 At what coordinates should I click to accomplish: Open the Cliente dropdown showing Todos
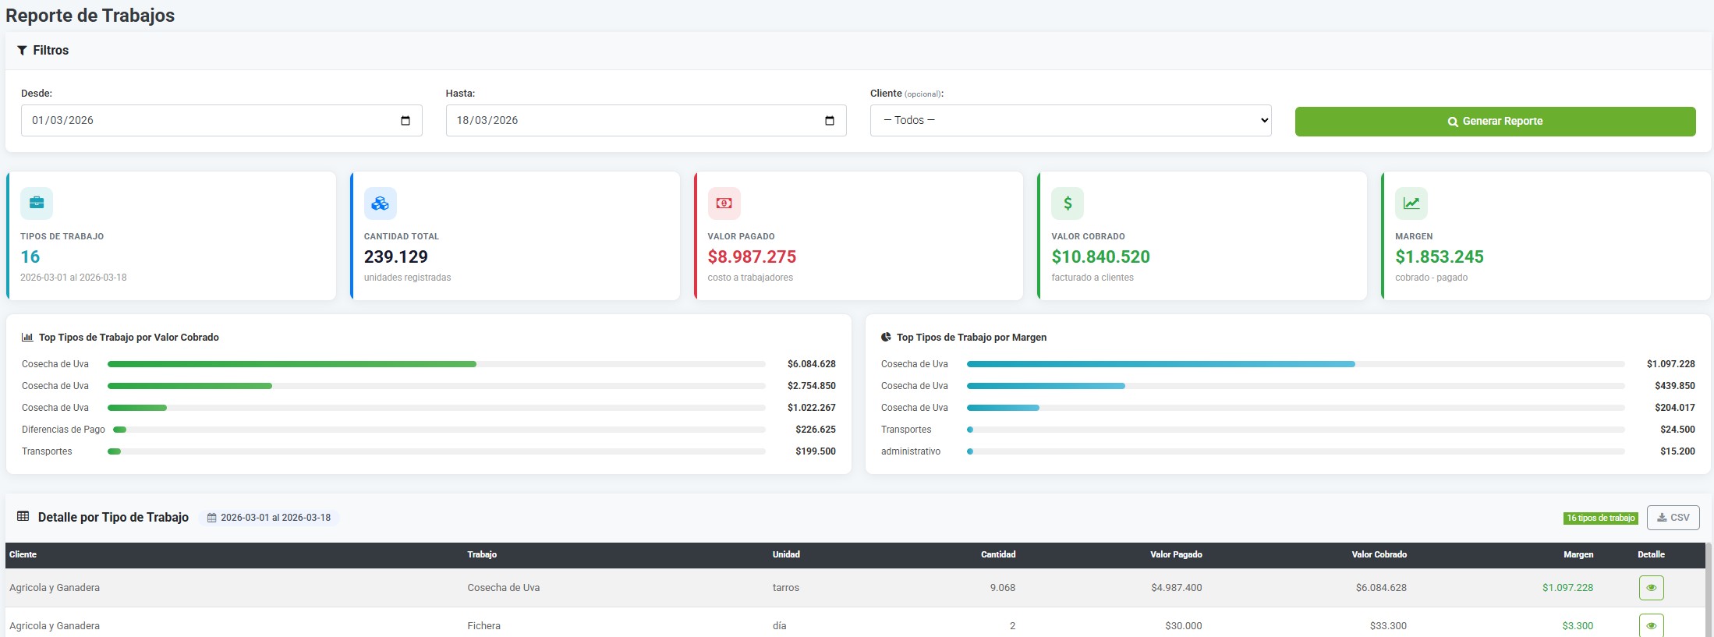coord(1071,121)
